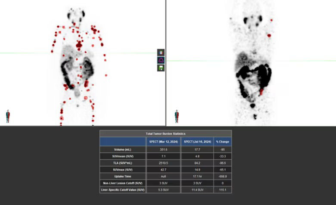The height and width of the screenshot is (205, 336).
Task: Click the top icon in the center toolbar
Action: tap(161, 53)
